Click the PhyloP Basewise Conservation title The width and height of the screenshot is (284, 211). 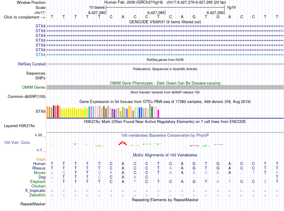pos(165,135)
